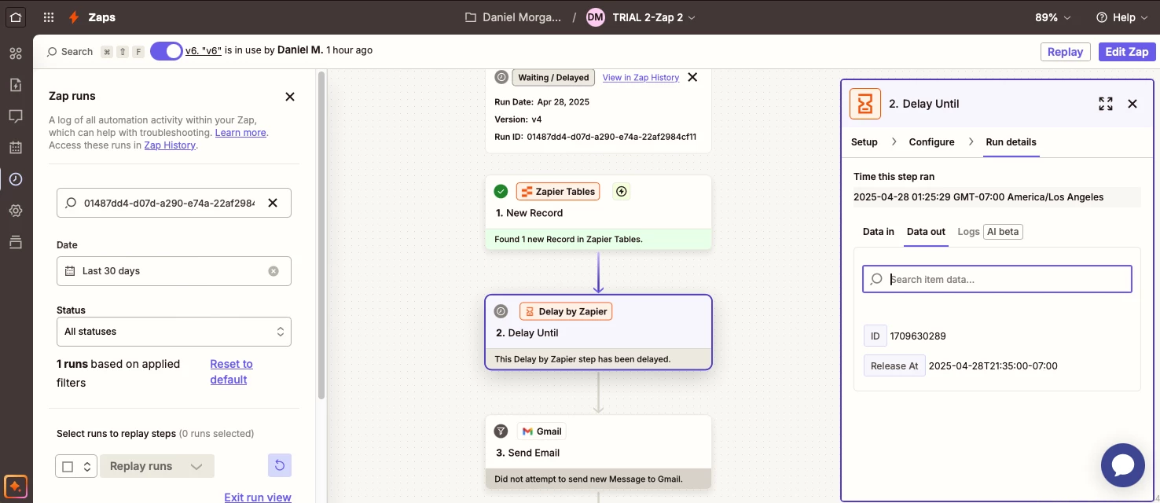Expand the Delay Until panel to fullscreen

(1106, 104)
